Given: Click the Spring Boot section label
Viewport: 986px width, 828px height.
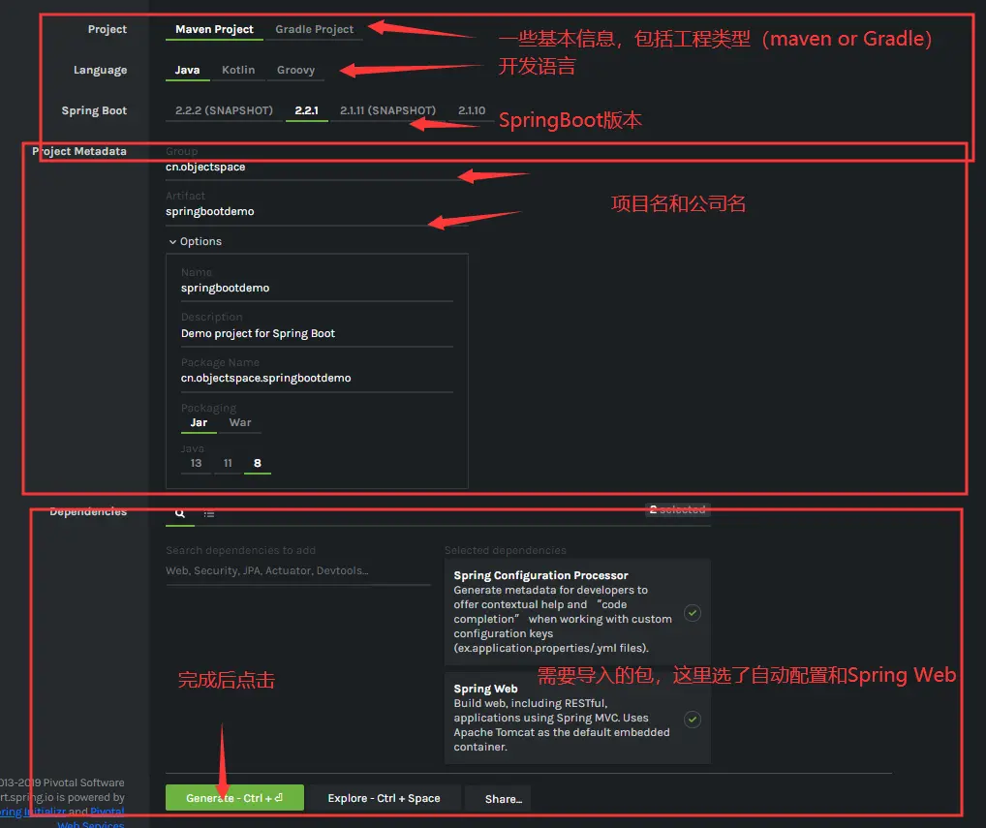Looking at the screenshot, I should tap(94, 110).
